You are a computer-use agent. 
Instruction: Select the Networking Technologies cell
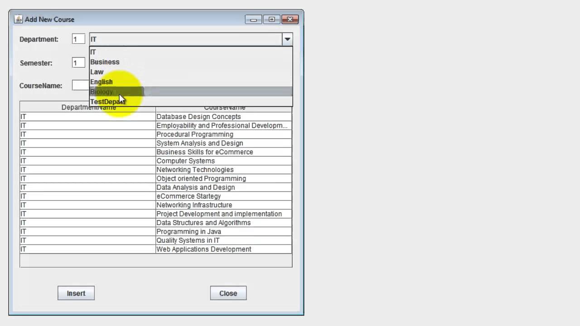[223, 170]
